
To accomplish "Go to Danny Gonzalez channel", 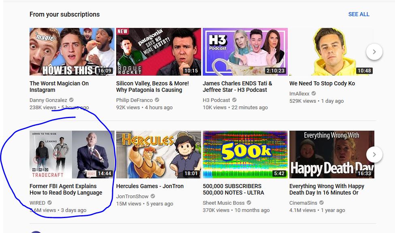I will (x=48, y=100).
